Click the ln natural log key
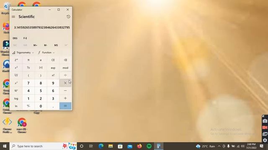Viewport: 268px width, 150px height. [16, 106]
